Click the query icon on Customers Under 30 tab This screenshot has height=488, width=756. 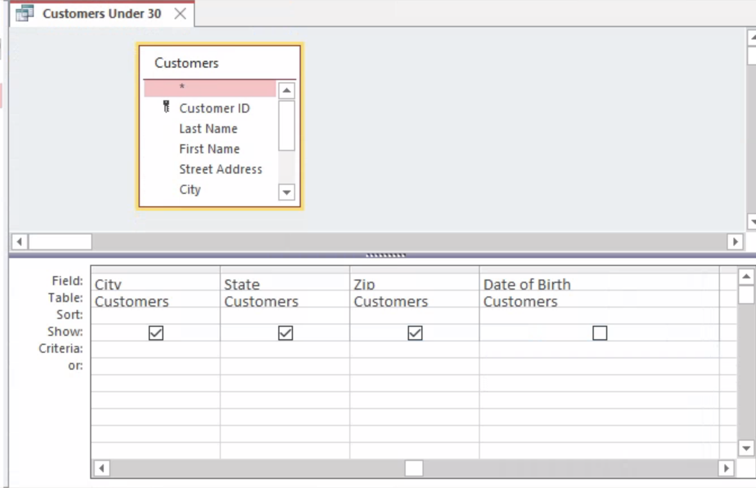pyautogui.click(x=24, y=13)
